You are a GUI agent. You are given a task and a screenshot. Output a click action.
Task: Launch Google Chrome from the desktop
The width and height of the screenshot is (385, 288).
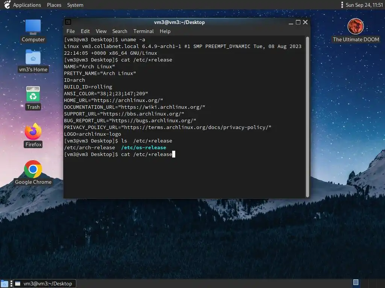point(33,172)
